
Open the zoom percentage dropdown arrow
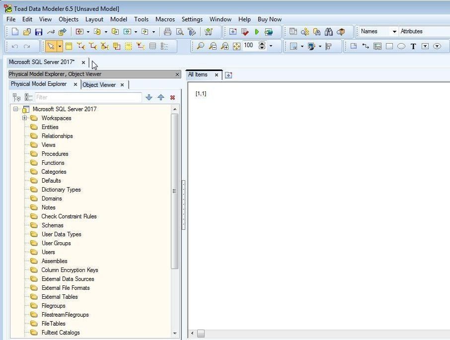click(271, 46)
